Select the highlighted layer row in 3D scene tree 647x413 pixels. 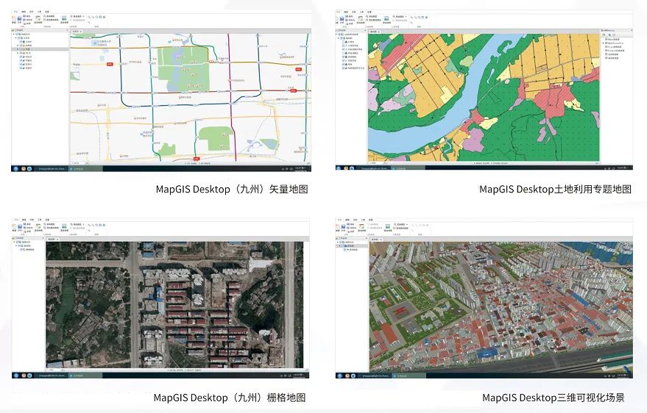(352, 246)
